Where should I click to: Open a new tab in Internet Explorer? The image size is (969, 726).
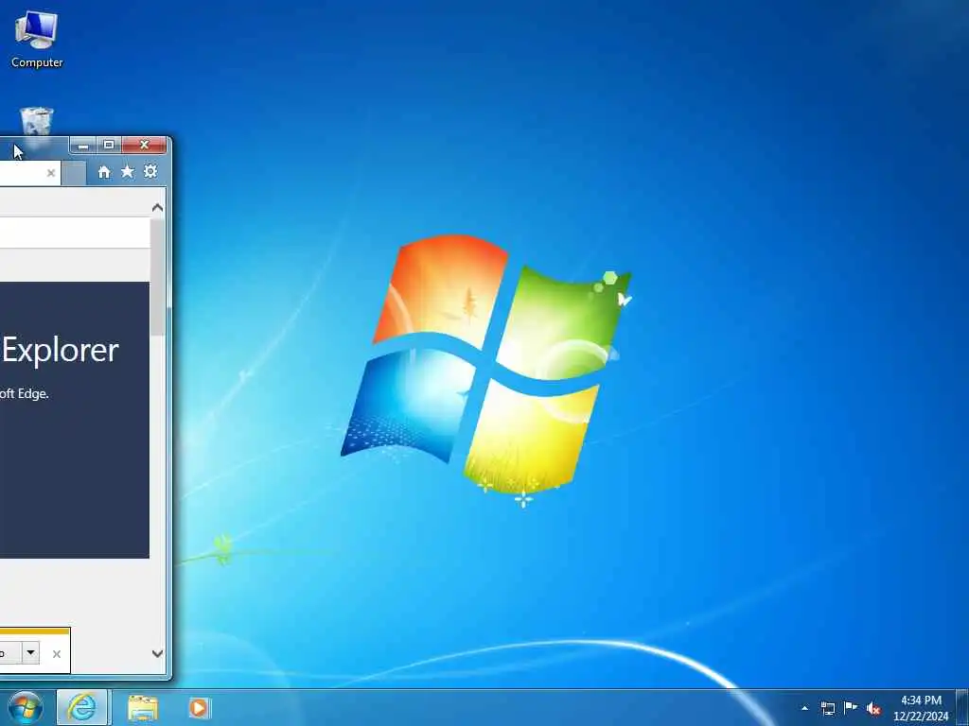[x=74, y=174]
